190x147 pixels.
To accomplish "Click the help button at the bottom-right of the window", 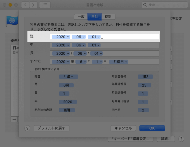I will tap(181, 139).
